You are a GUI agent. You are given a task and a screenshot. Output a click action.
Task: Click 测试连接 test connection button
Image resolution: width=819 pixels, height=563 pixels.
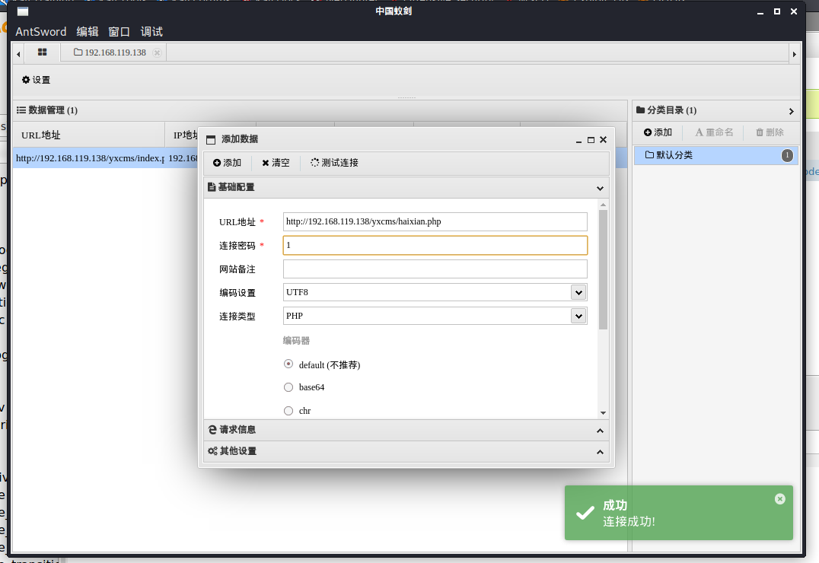point(334,163)
